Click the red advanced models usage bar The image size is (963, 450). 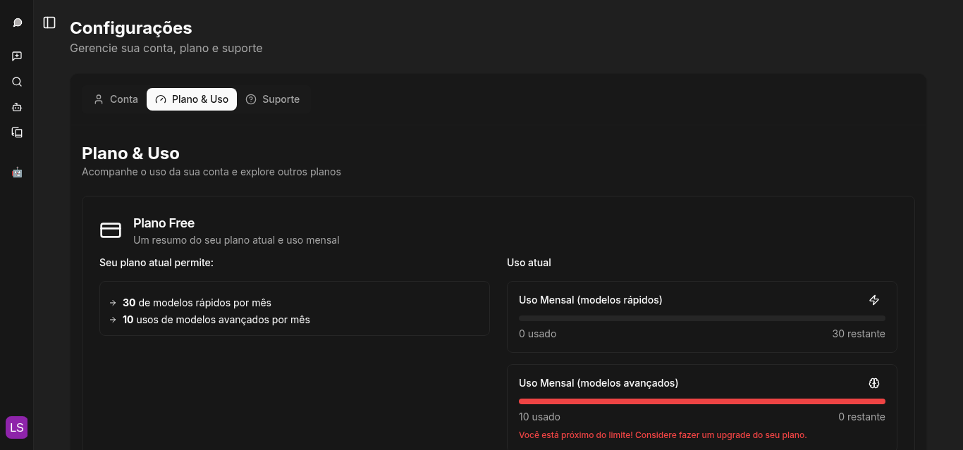tap(701, 401)
